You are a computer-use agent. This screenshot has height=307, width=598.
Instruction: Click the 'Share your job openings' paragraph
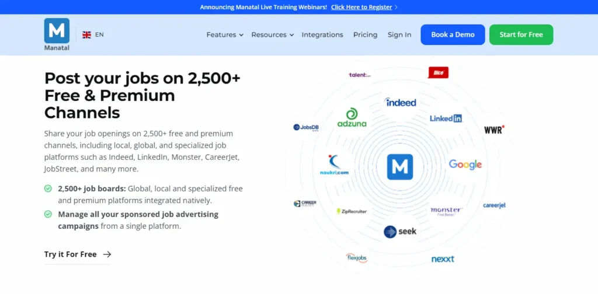[142, 151]
